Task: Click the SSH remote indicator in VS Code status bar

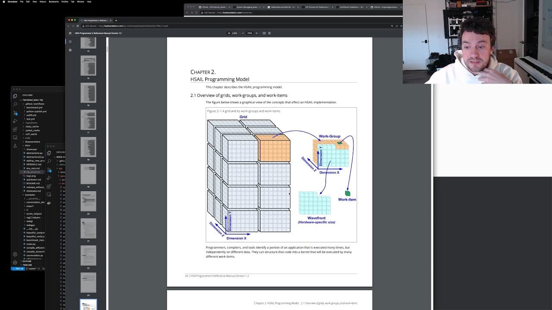Action: coord(19,269)
